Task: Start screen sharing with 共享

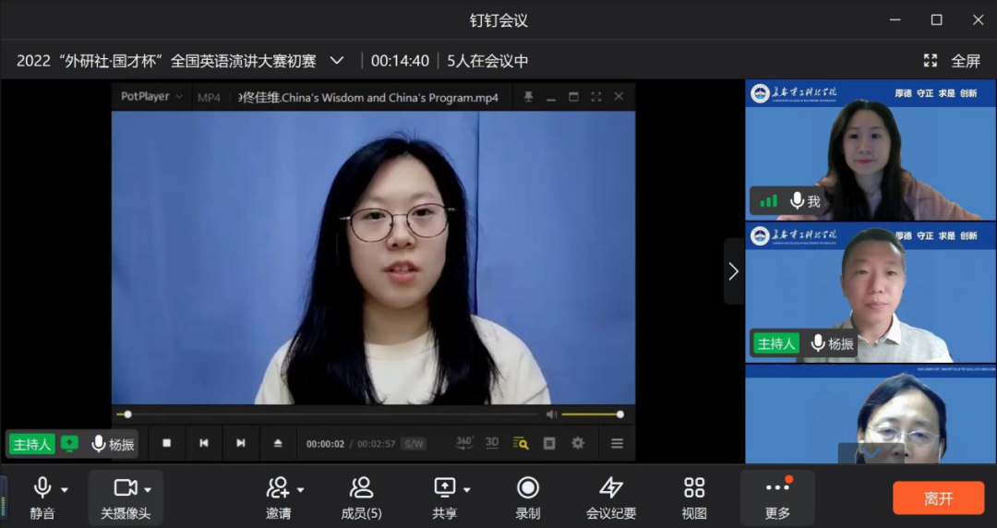Action: tap(444, 498)
